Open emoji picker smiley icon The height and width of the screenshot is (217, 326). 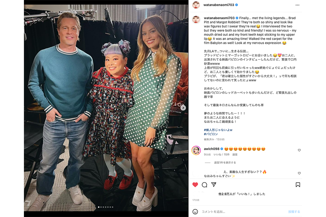(195, 212)
